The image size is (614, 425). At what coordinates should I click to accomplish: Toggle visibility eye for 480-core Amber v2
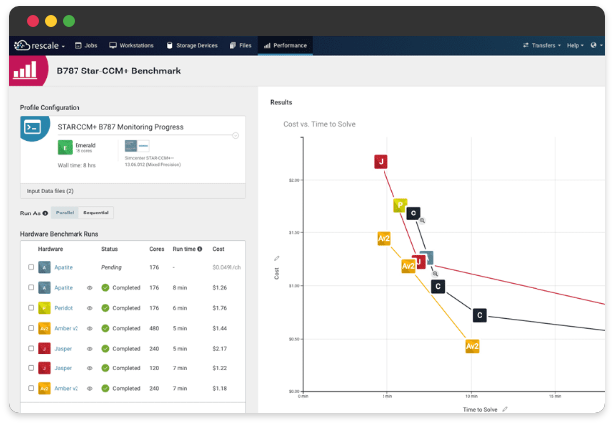pos(90,328)
